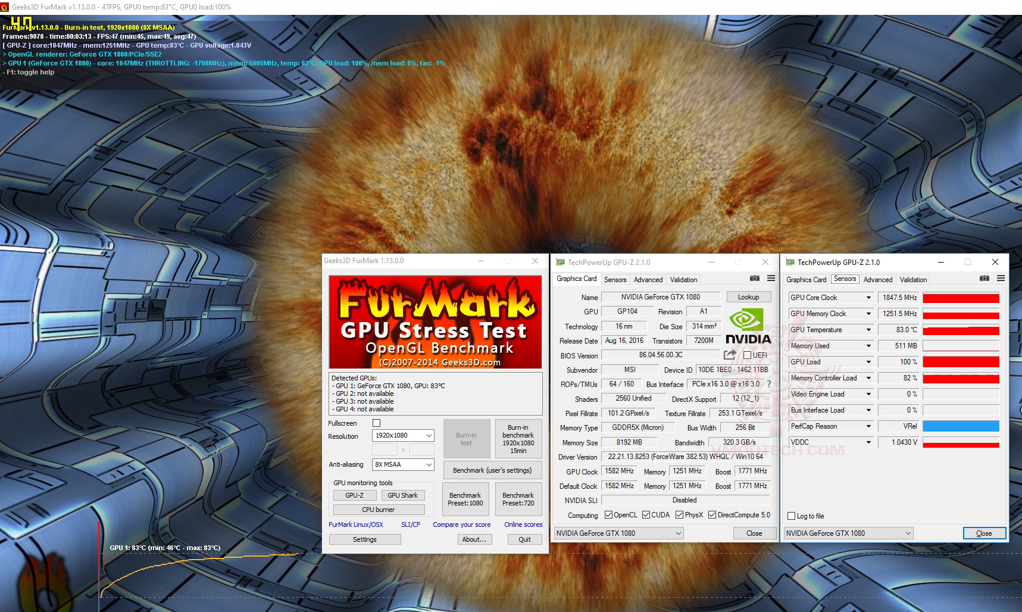This screenshot has height=612, width=1022.
Task: Click Close button in GPU-Z Sensors window
Action: [x=984, y=533]
